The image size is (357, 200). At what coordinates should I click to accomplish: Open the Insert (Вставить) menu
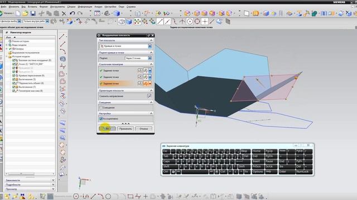[32, 7]
